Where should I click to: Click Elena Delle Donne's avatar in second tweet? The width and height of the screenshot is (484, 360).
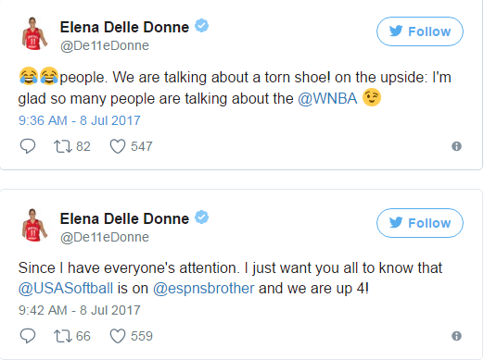(x=34, y=225)
